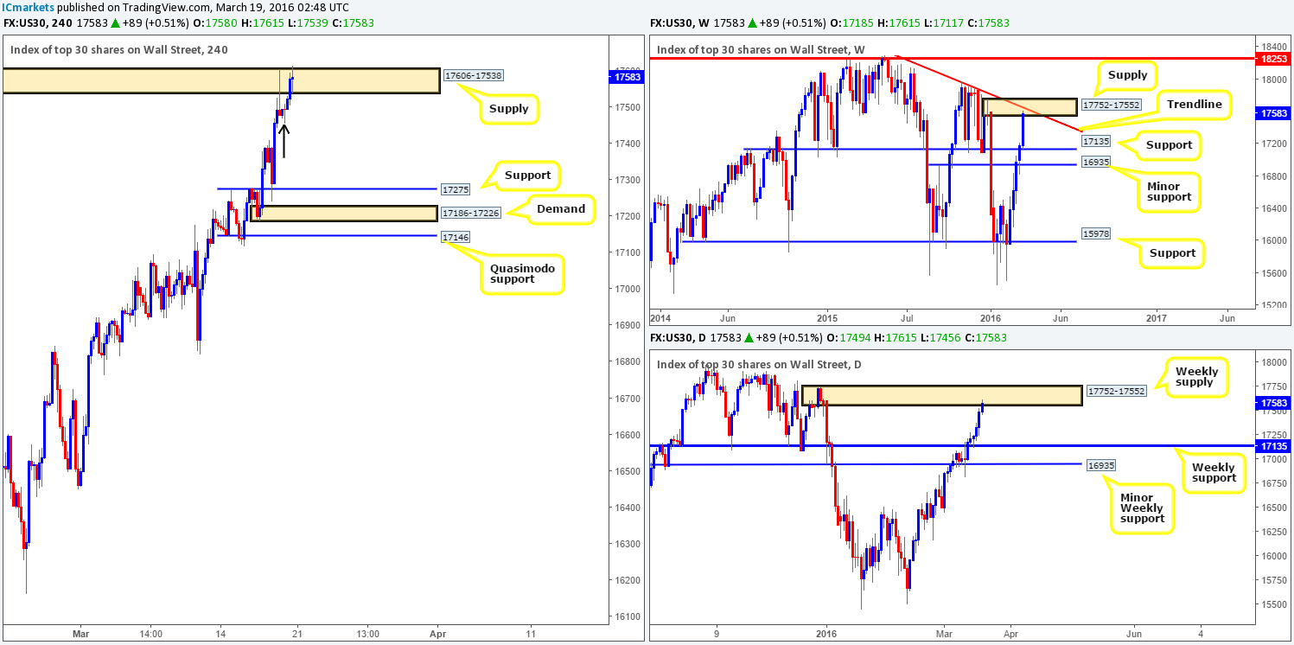Image resolution: width=1294 pixels, height=645 pixels.
Task: Open the ICmarkets publisher link
Action: 26,6
